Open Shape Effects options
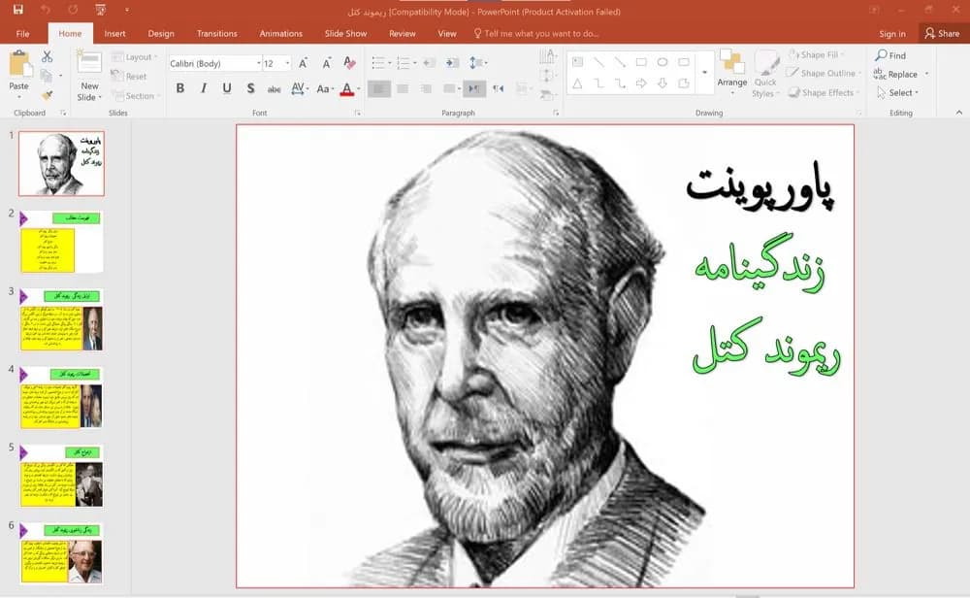This screenshot has width=970, height=598. (x=823, y=92)
